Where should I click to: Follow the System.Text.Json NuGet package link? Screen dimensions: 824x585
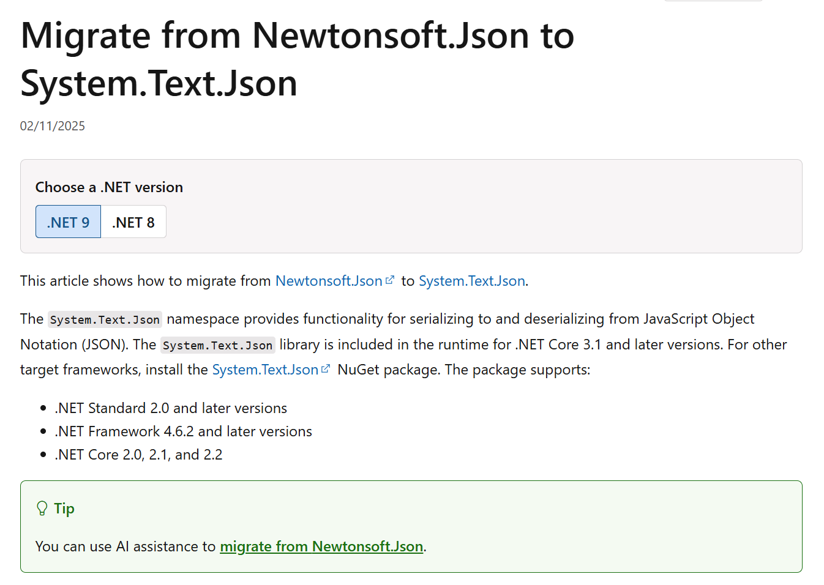point(265,370)
